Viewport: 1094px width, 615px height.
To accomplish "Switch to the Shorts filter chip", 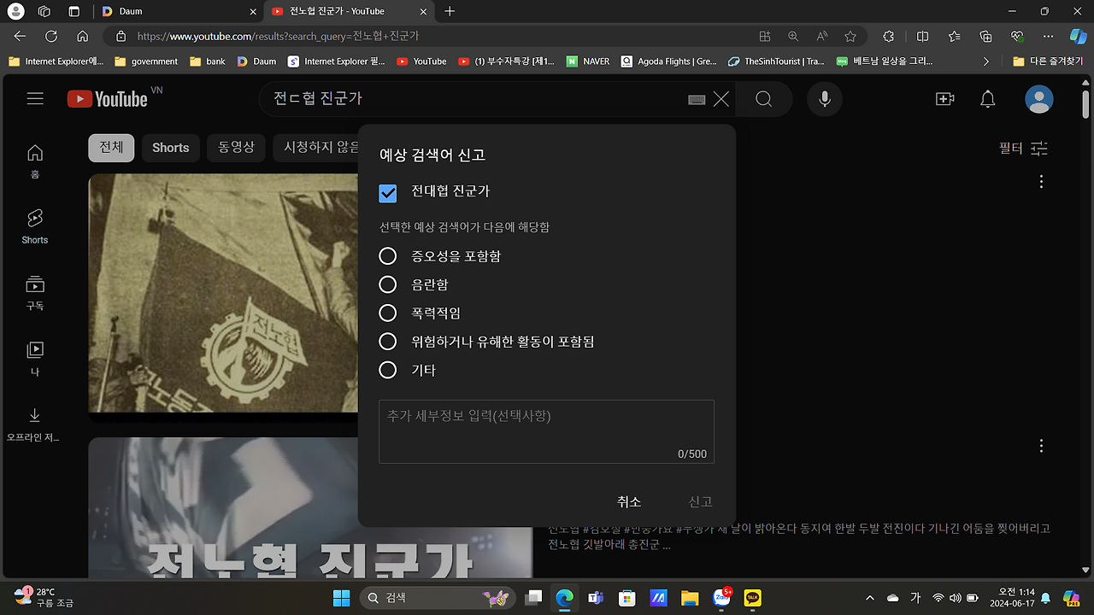I will [170, 148].
